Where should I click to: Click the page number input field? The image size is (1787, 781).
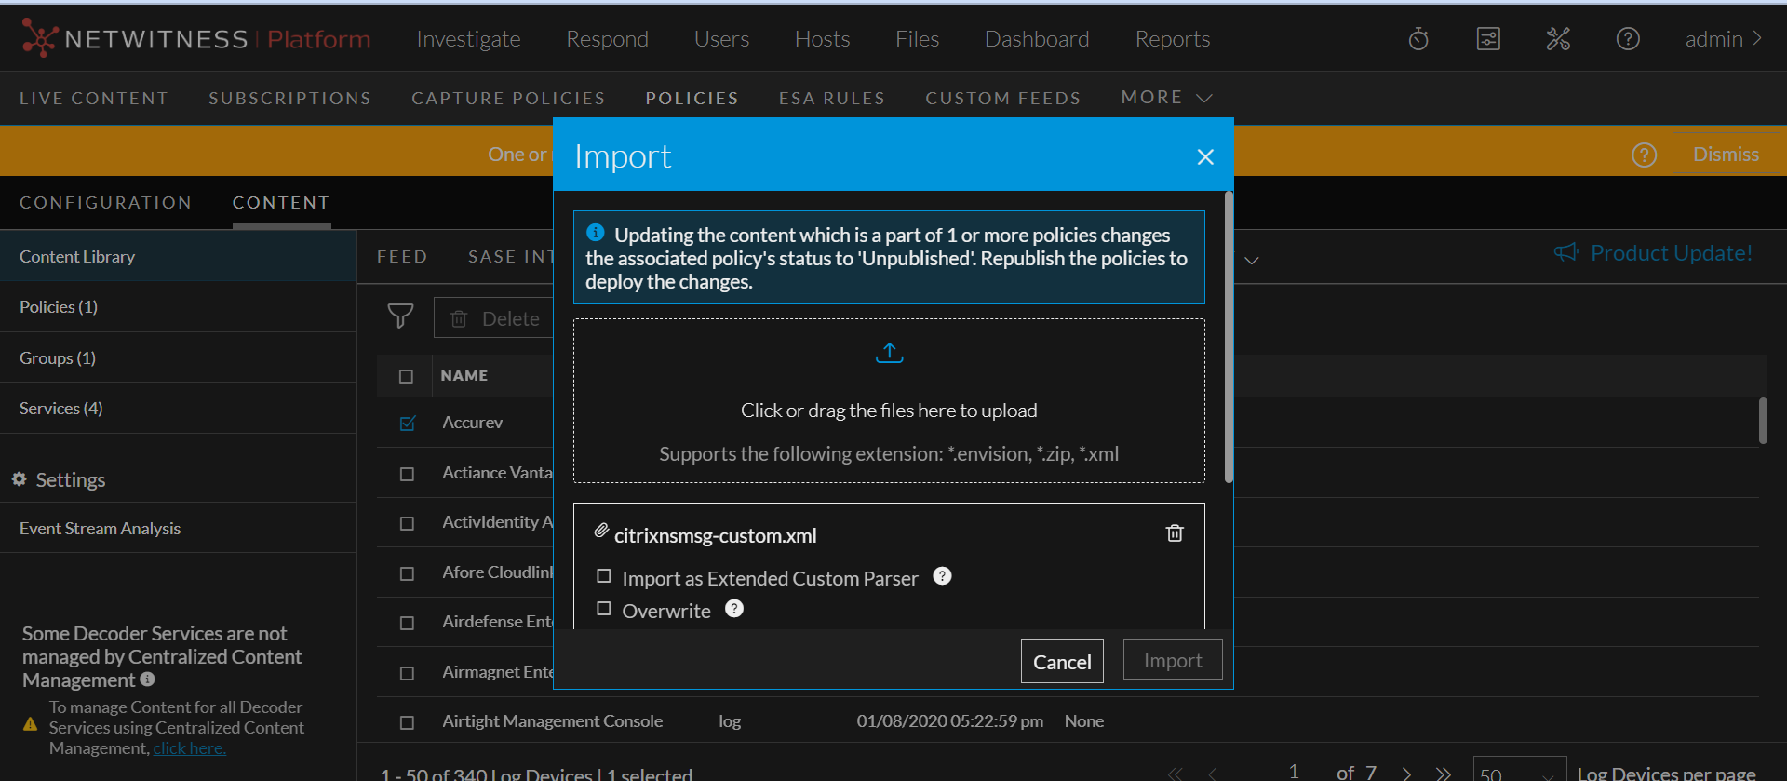(1294, 773)
